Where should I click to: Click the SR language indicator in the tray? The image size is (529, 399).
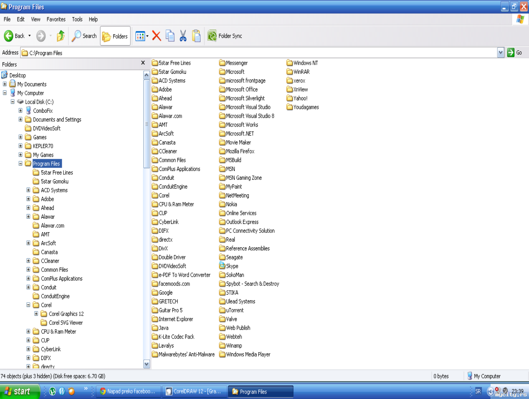(x=478, y=391)
